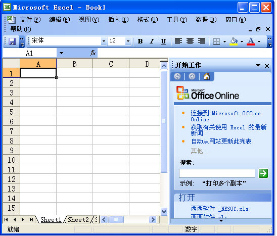277x236 pixels.
Task: Close the workbook window in menu bar
Action: [268, 29]
